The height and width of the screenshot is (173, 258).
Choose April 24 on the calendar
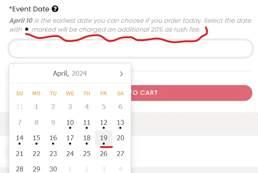pyautogui.click(x=70, y=154)
